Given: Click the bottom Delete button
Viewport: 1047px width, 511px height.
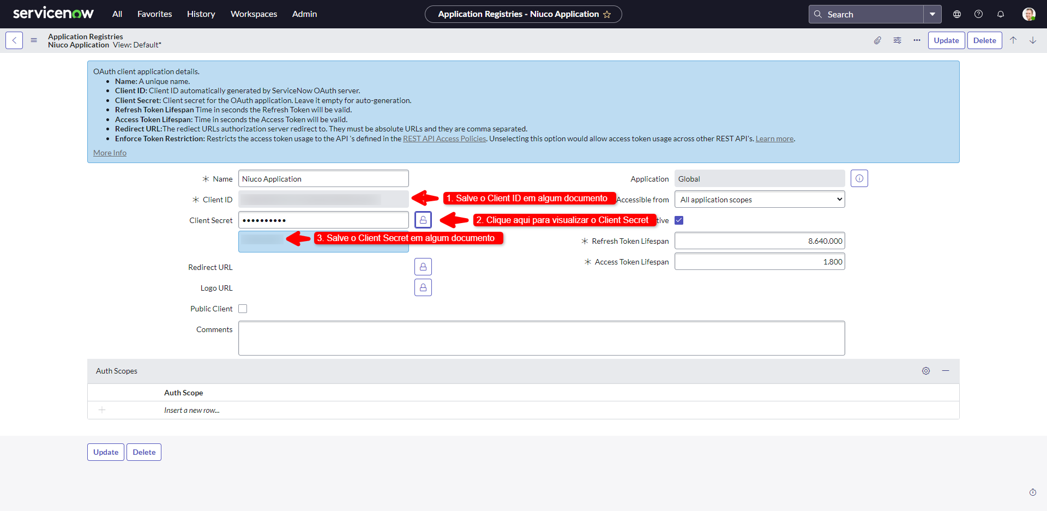Looking at the screenshot, I should click(x=144, y=452).
